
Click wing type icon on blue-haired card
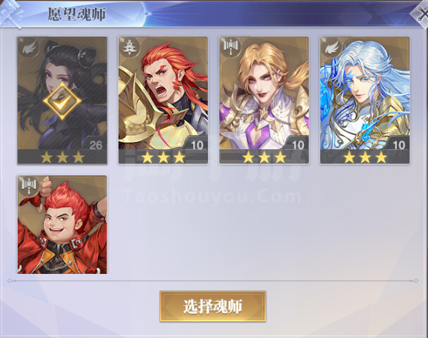[x=331, y=47]
